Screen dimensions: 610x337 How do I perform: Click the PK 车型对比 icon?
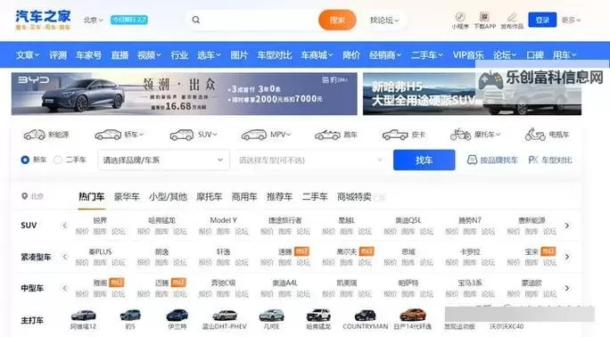pyautogui.click(x=533, y=160)
